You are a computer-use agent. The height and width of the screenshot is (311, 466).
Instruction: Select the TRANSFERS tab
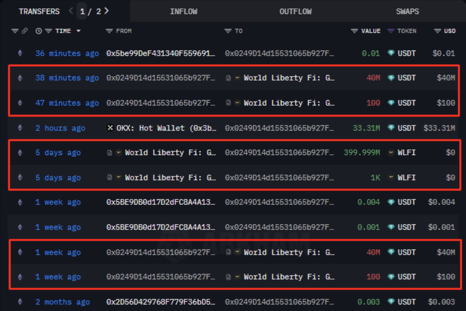(39, 11)
